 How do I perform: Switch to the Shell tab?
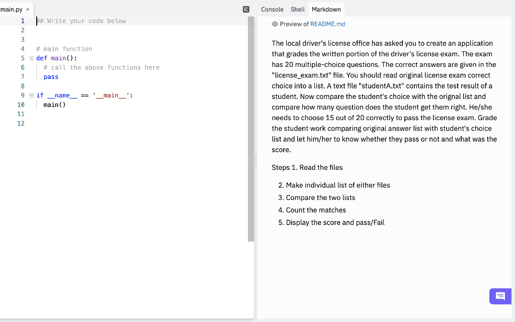(x=297, y=9)
